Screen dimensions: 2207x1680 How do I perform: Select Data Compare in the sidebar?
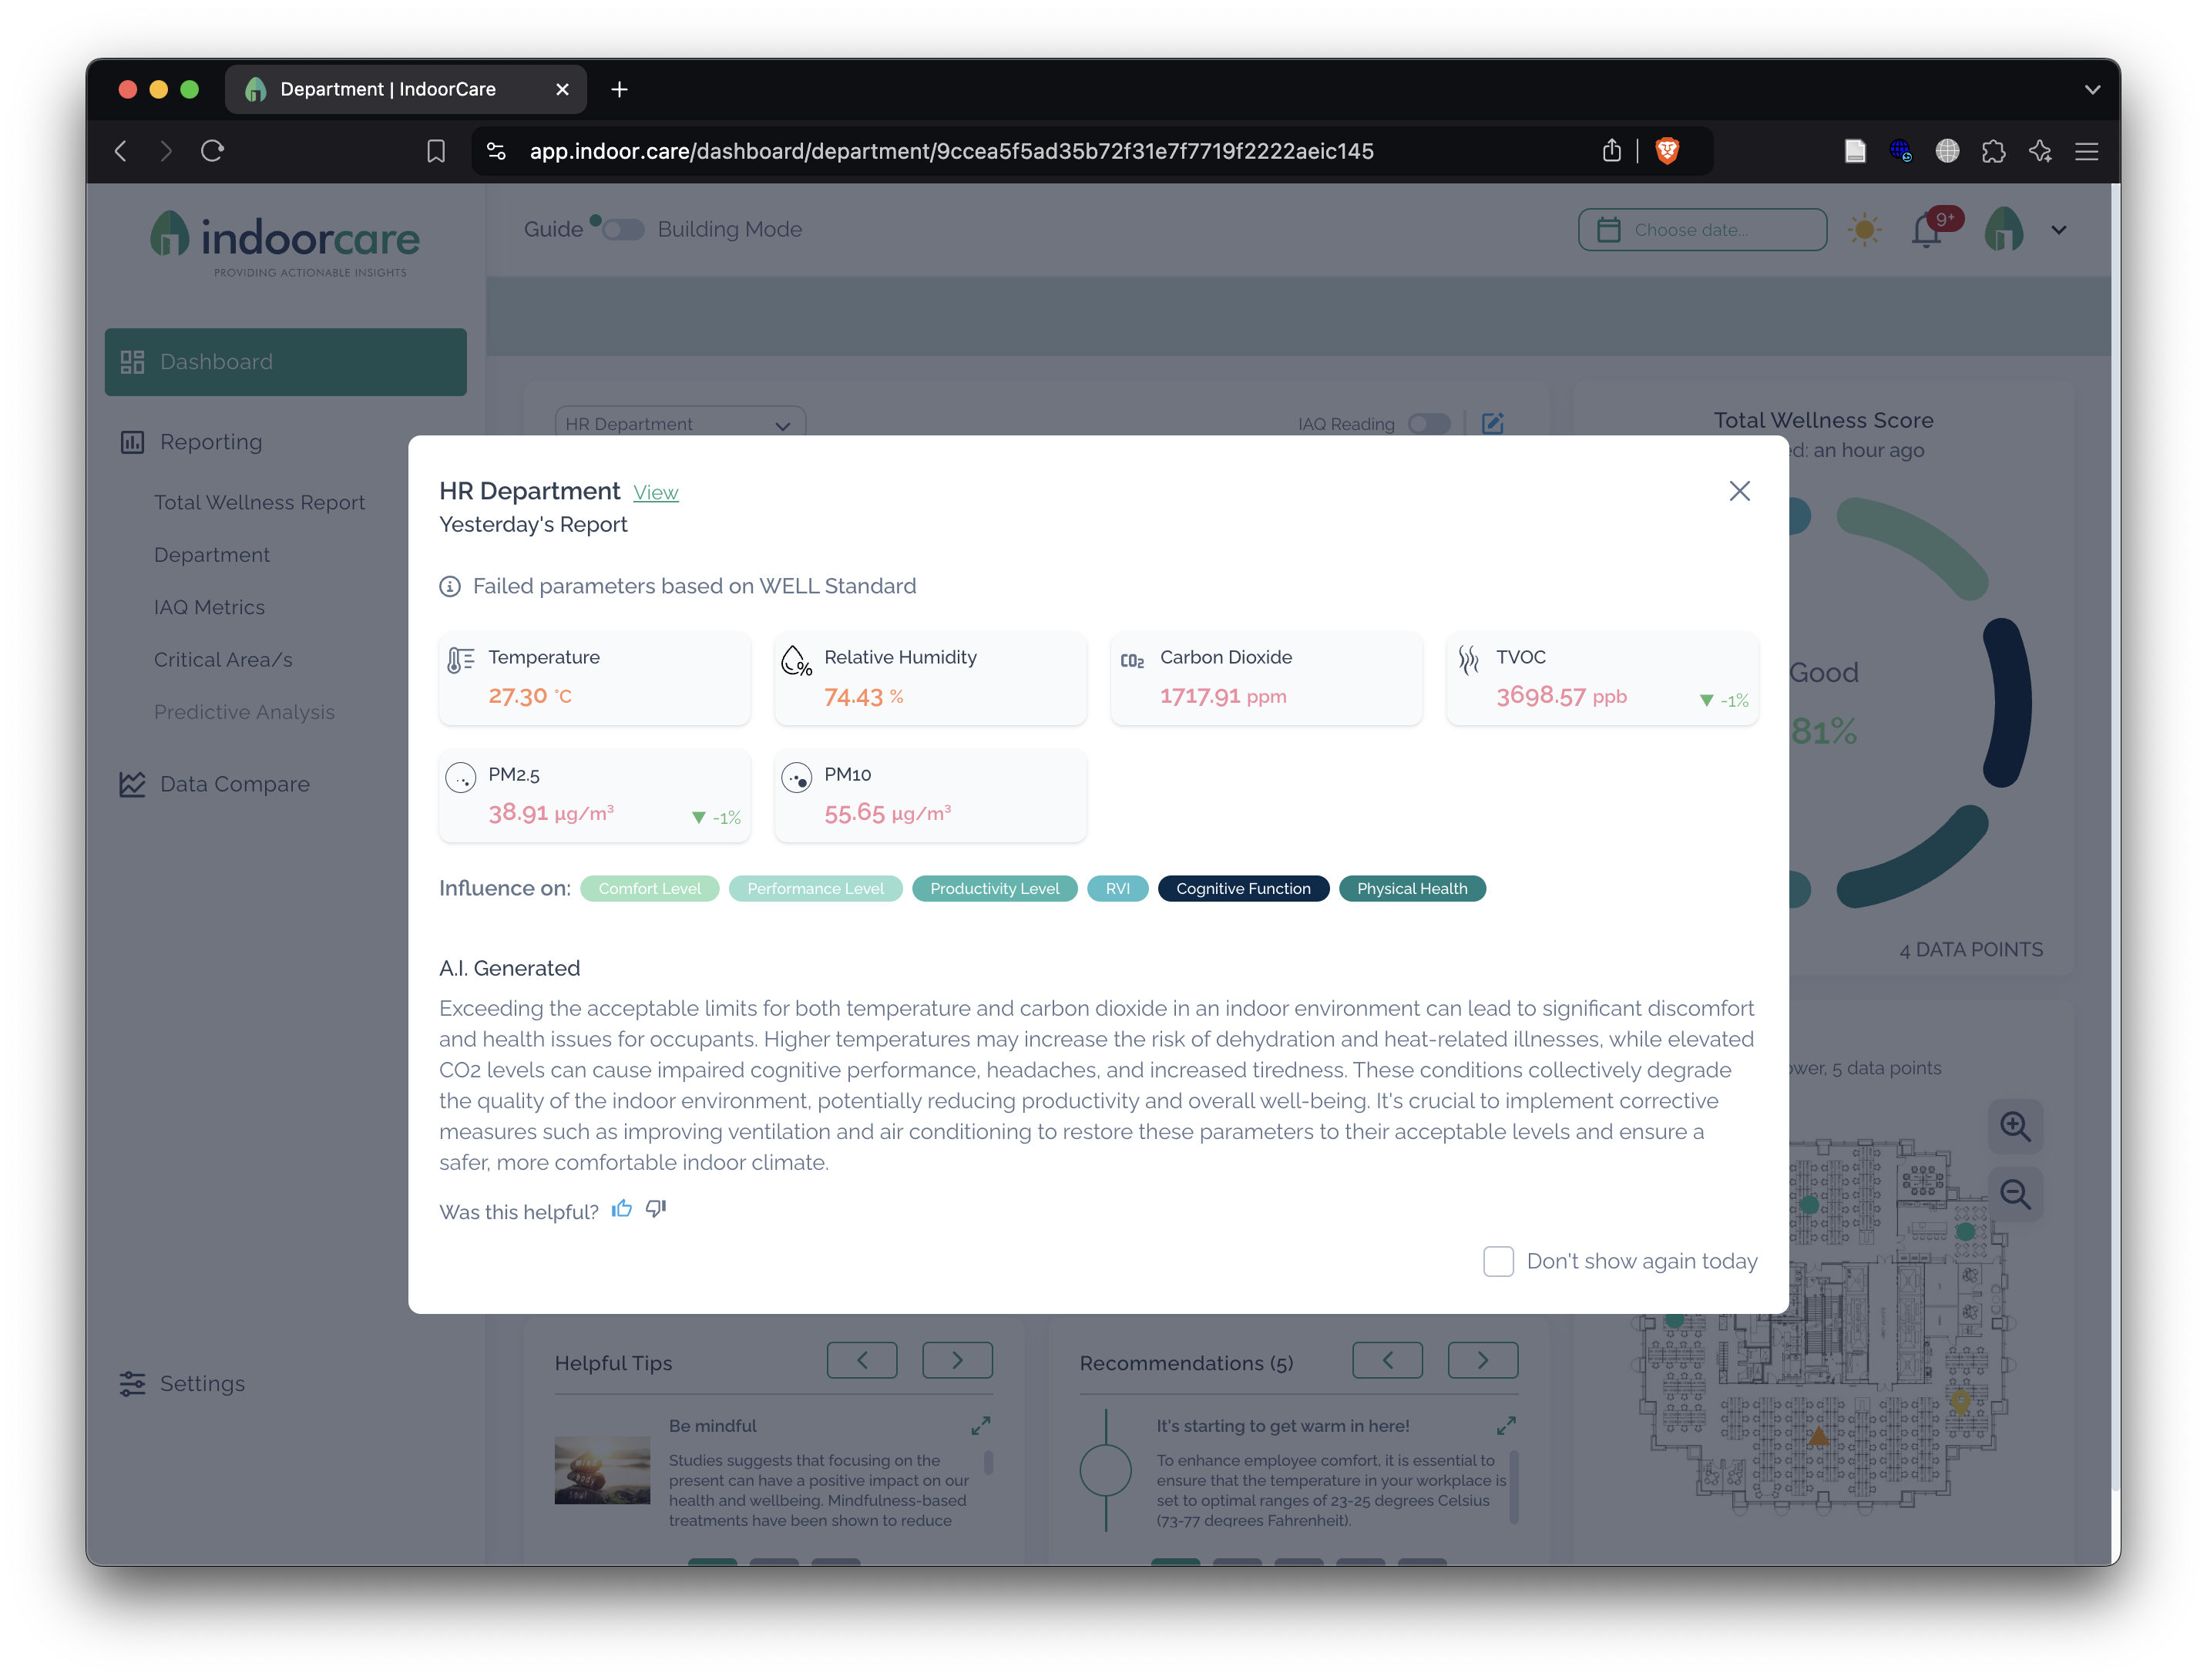coord(234,784)
